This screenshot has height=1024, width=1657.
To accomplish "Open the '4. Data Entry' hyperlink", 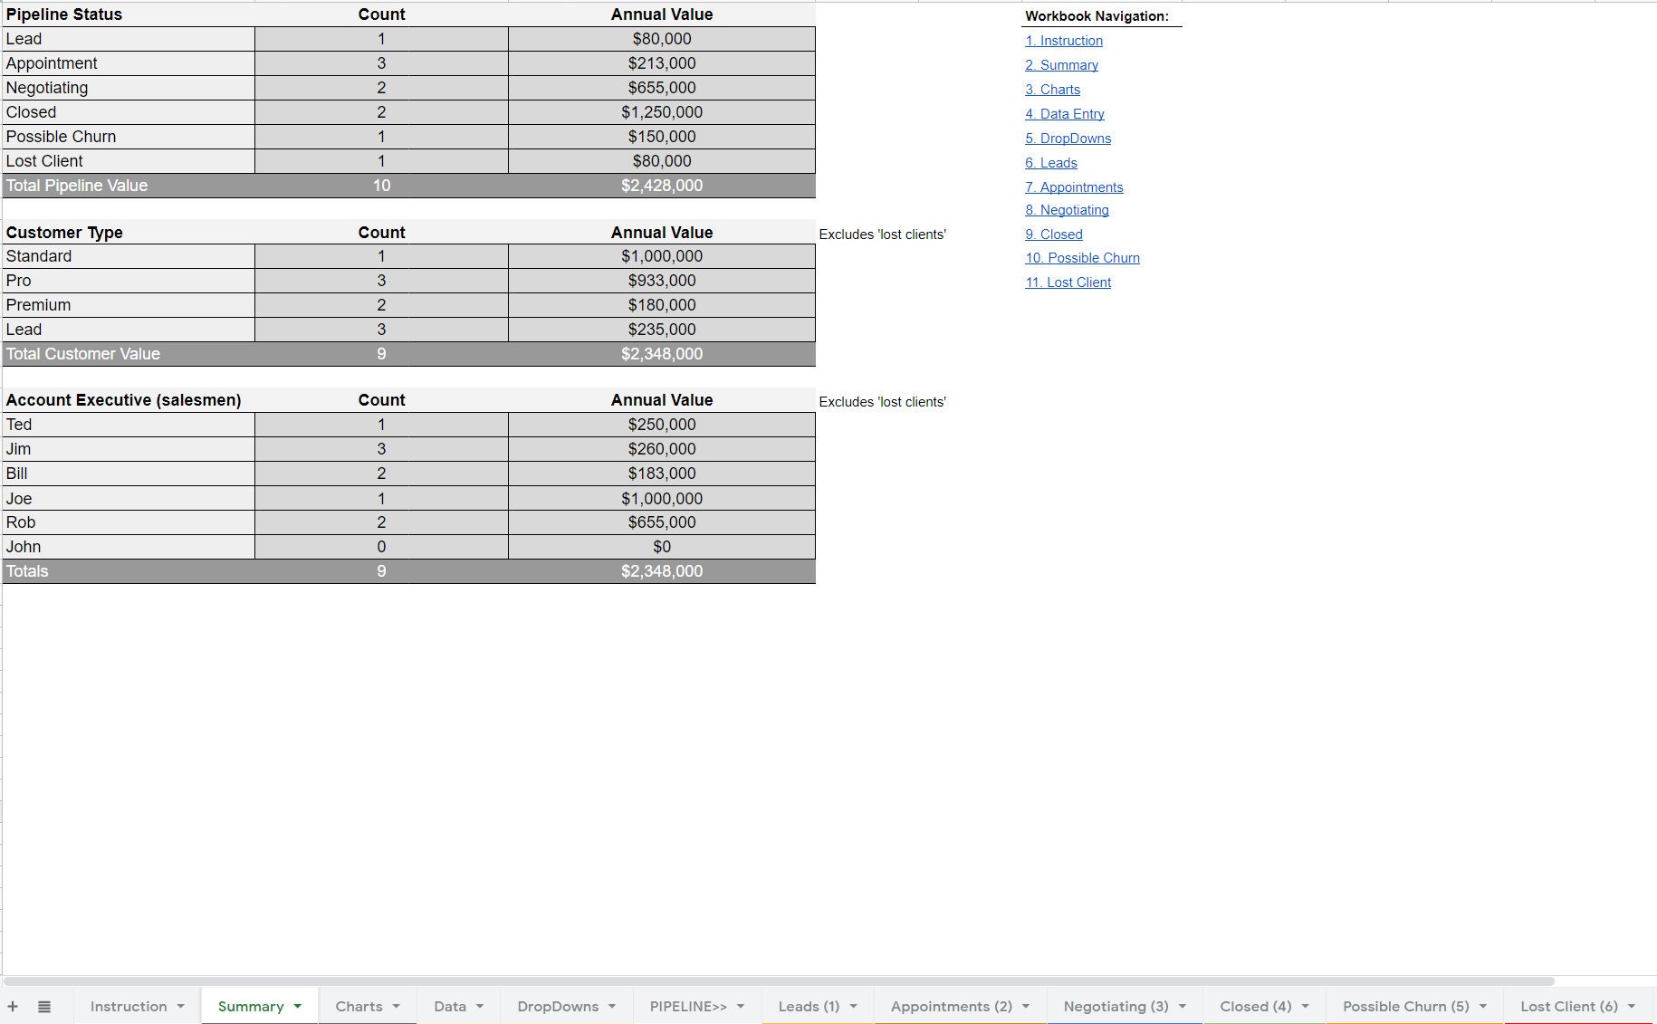I will (x=1065, y=113).
